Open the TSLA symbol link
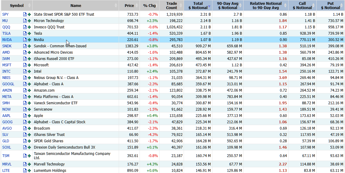 6,33
